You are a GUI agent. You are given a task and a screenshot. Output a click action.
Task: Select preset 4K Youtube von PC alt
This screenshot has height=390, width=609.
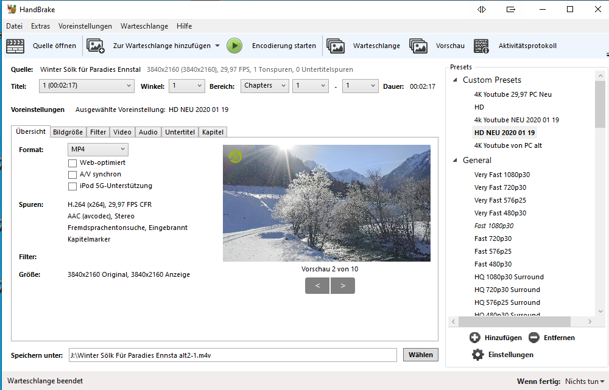[508, 145]
